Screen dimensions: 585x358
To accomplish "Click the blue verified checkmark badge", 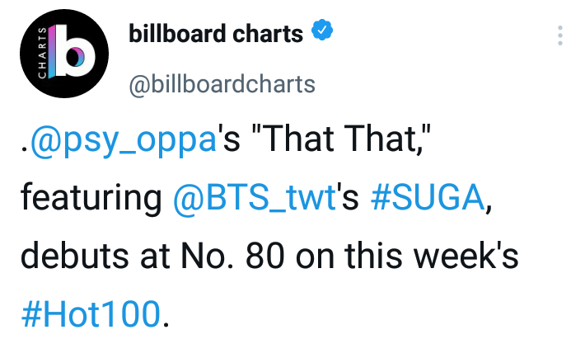I will [x=322, y=30].
